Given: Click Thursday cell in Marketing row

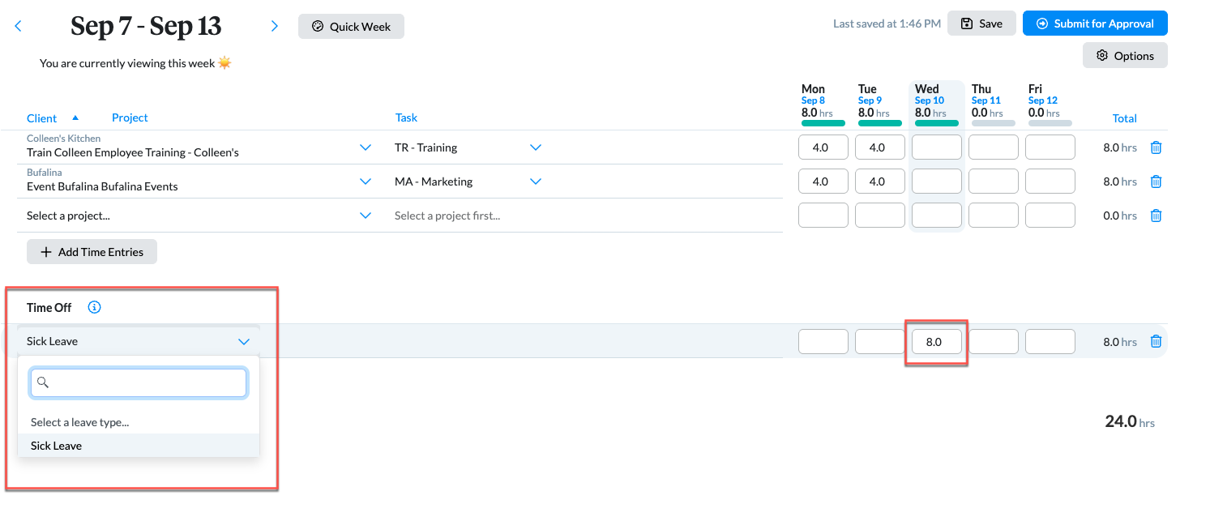Looking at the screenshot, I should [x=994, y=181].
